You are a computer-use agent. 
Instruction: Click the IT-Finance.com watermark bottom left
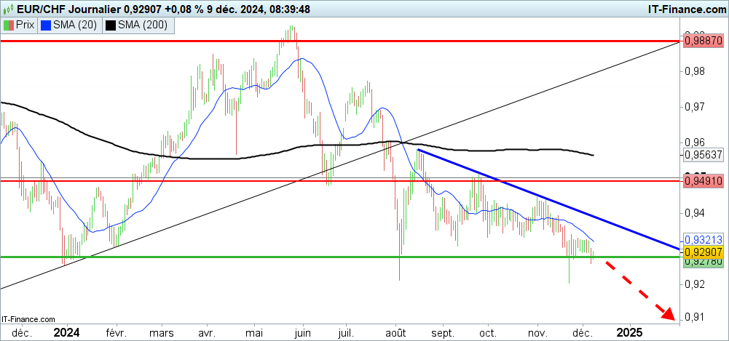coord(28,318)
